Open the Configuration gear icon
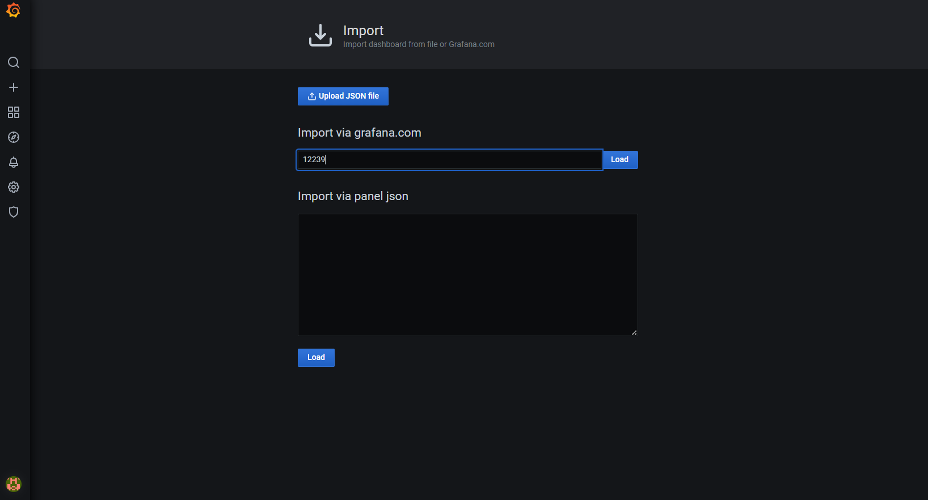This screenshot has height=500, width=928. point(14,187)
